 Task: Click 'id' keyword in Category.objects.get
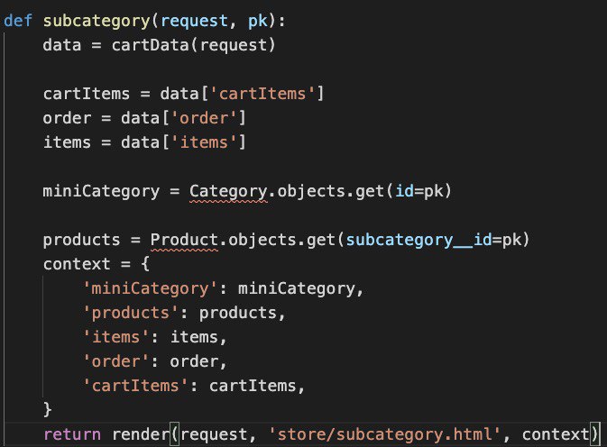(405, 191)
